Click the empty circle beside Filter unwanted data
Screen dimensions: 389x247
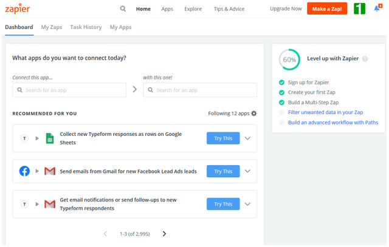point(281,112)
